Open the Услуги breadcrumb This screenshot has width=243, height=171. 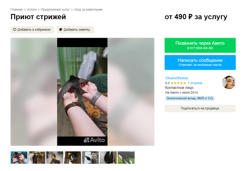pos(32,10)
